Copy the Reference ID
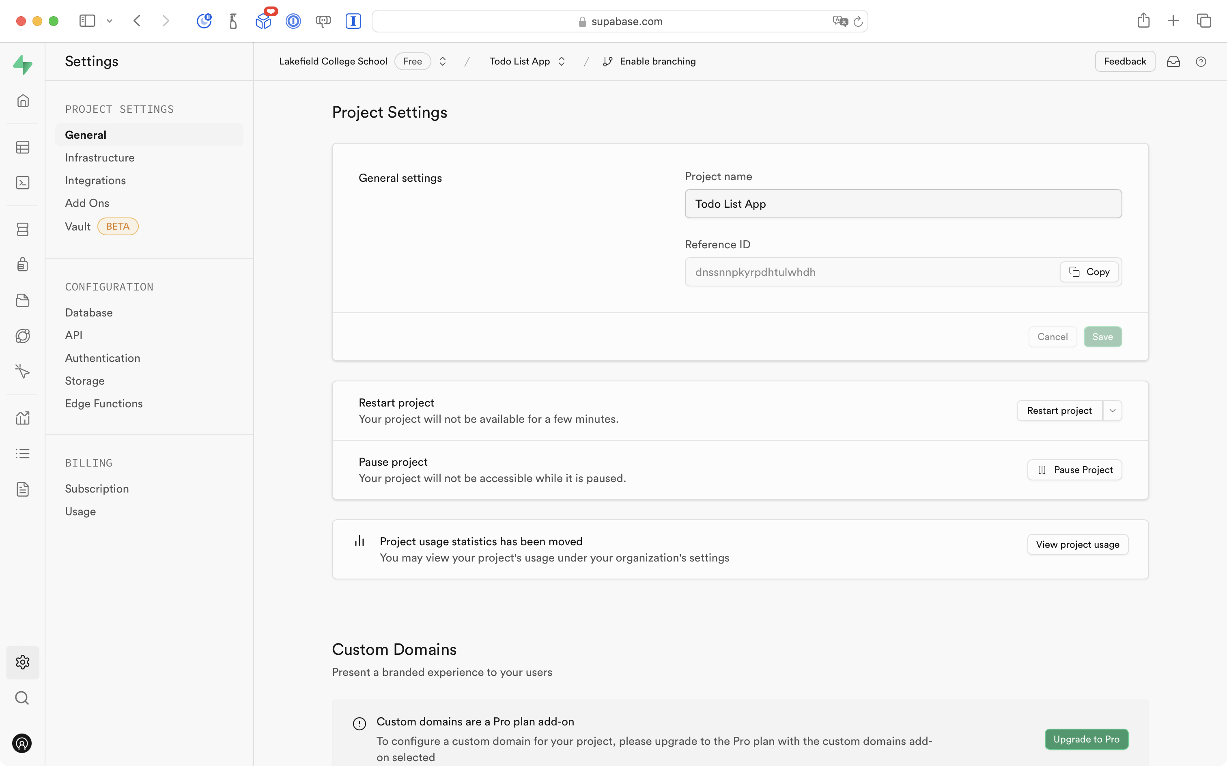1227x766 pixels. 1089,271
